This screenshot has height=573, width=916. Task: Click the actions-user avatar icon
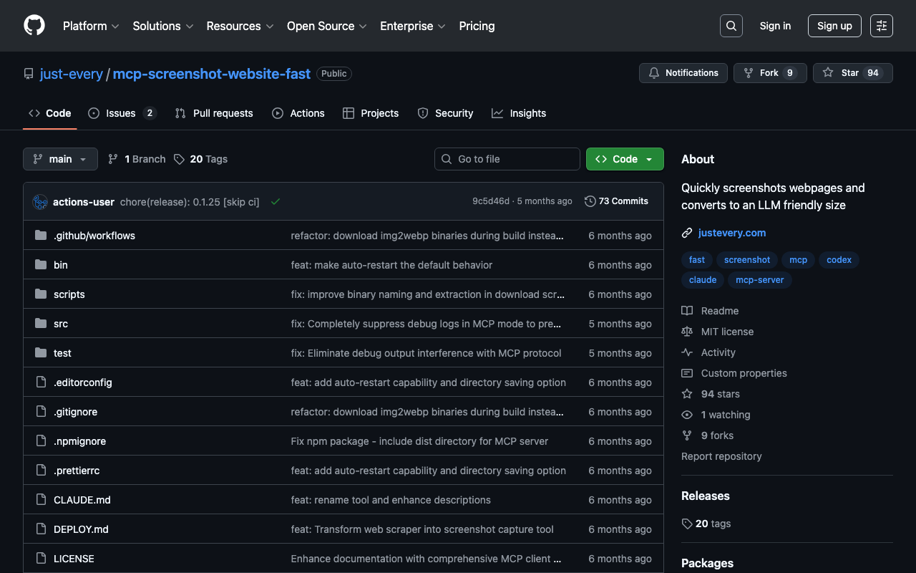[x=40, y=202]
